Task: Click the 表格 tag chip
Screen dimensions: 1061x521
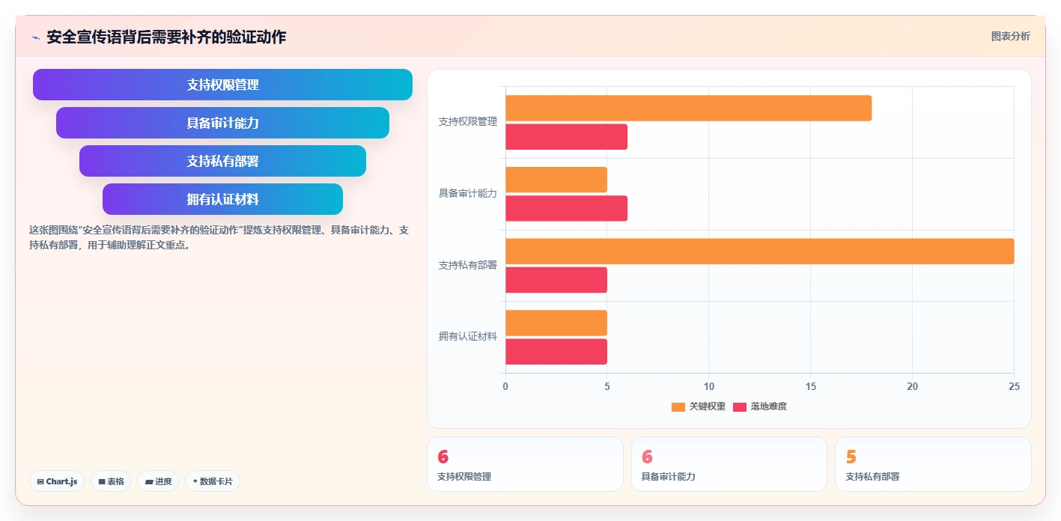Action: pyautogui.click(x=111, y=481)
